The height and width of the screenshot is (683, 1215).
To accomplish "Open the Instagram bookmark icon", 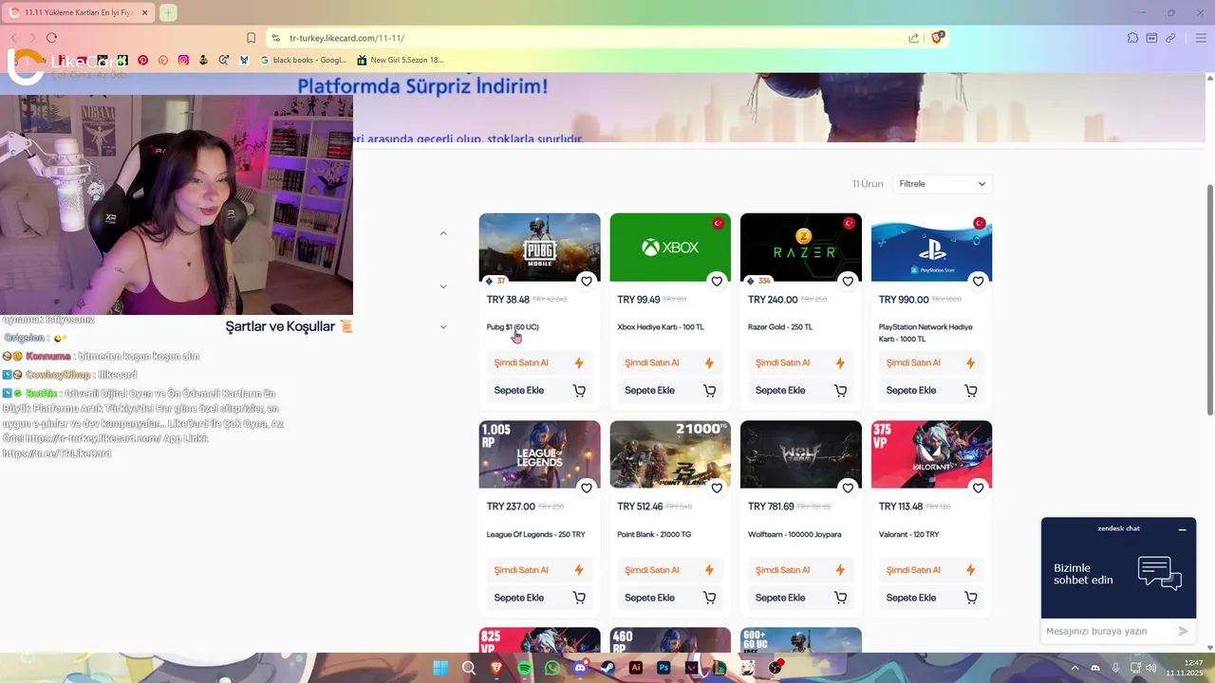I will tap(183, 60).
